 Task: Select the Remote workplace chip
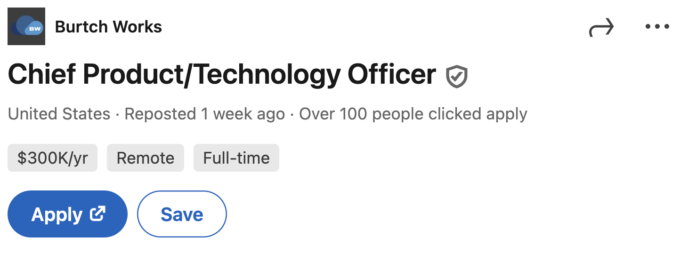pos(146,158)
